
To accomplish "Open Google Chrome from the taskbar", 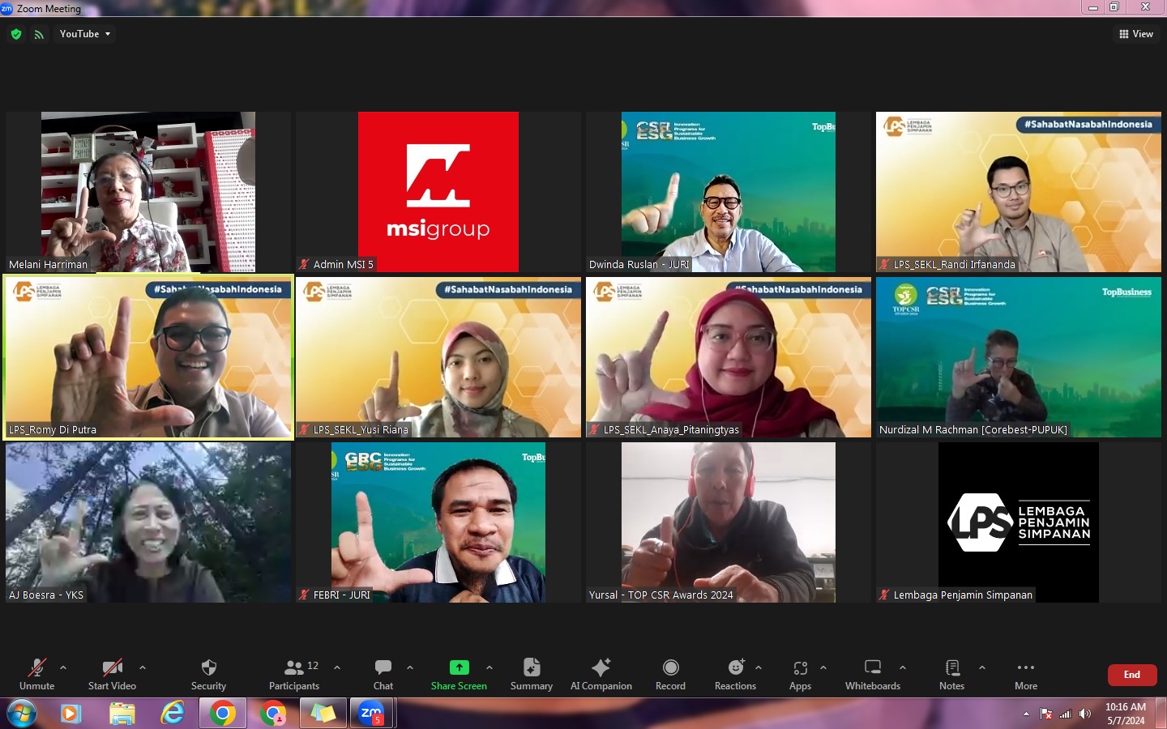I will click(223, 714).
